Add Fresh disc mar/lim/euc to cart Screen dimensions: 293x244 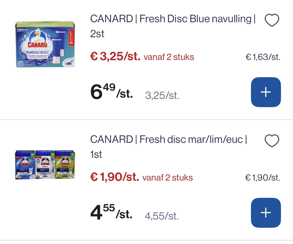tap(266, 213)
